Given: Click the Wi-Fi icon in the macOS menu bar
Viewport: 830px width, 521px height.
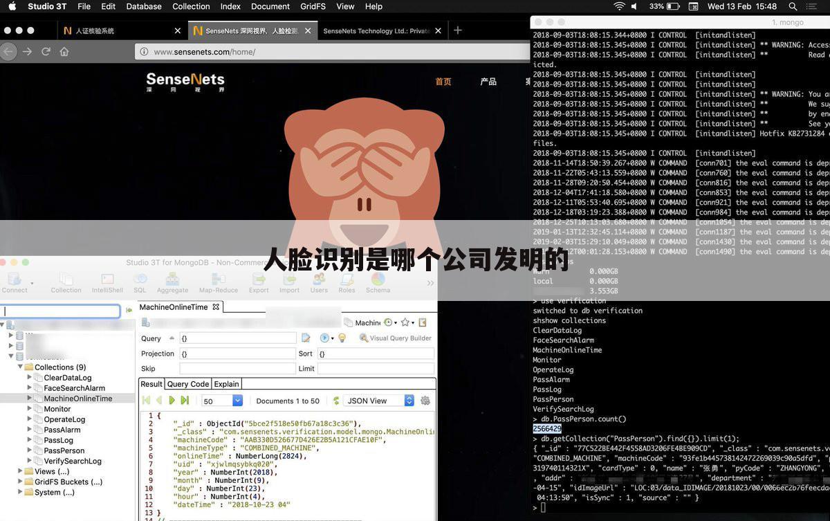Looking at the screenshot, I should (619, 6).
